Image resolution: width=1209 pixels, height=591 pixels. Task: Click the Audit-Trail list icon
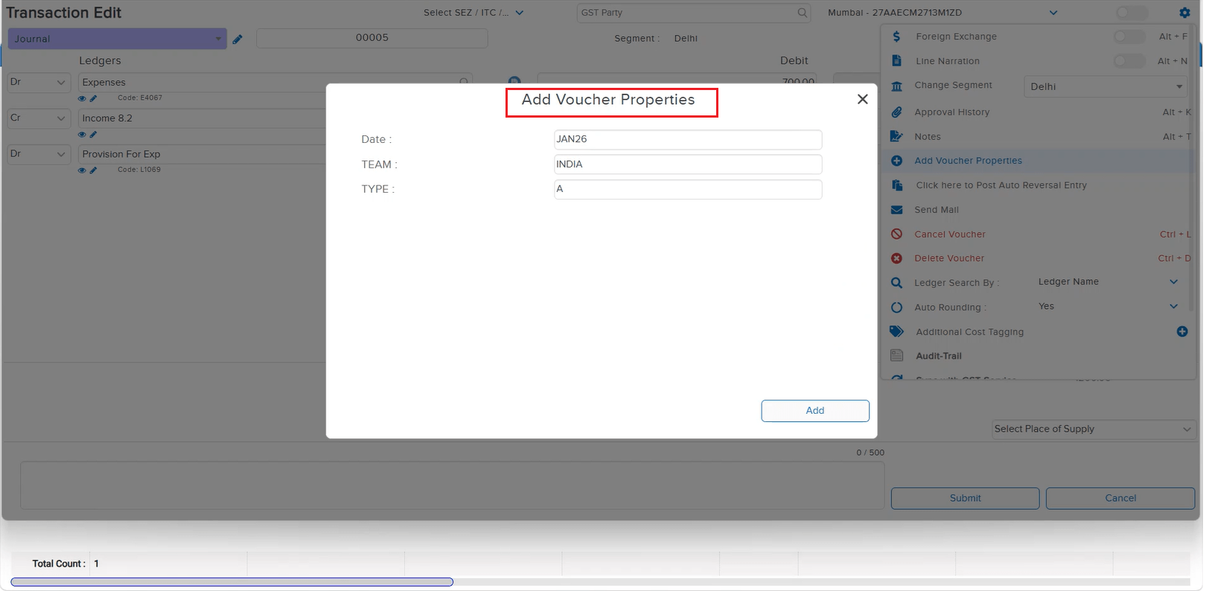[896, 356]
